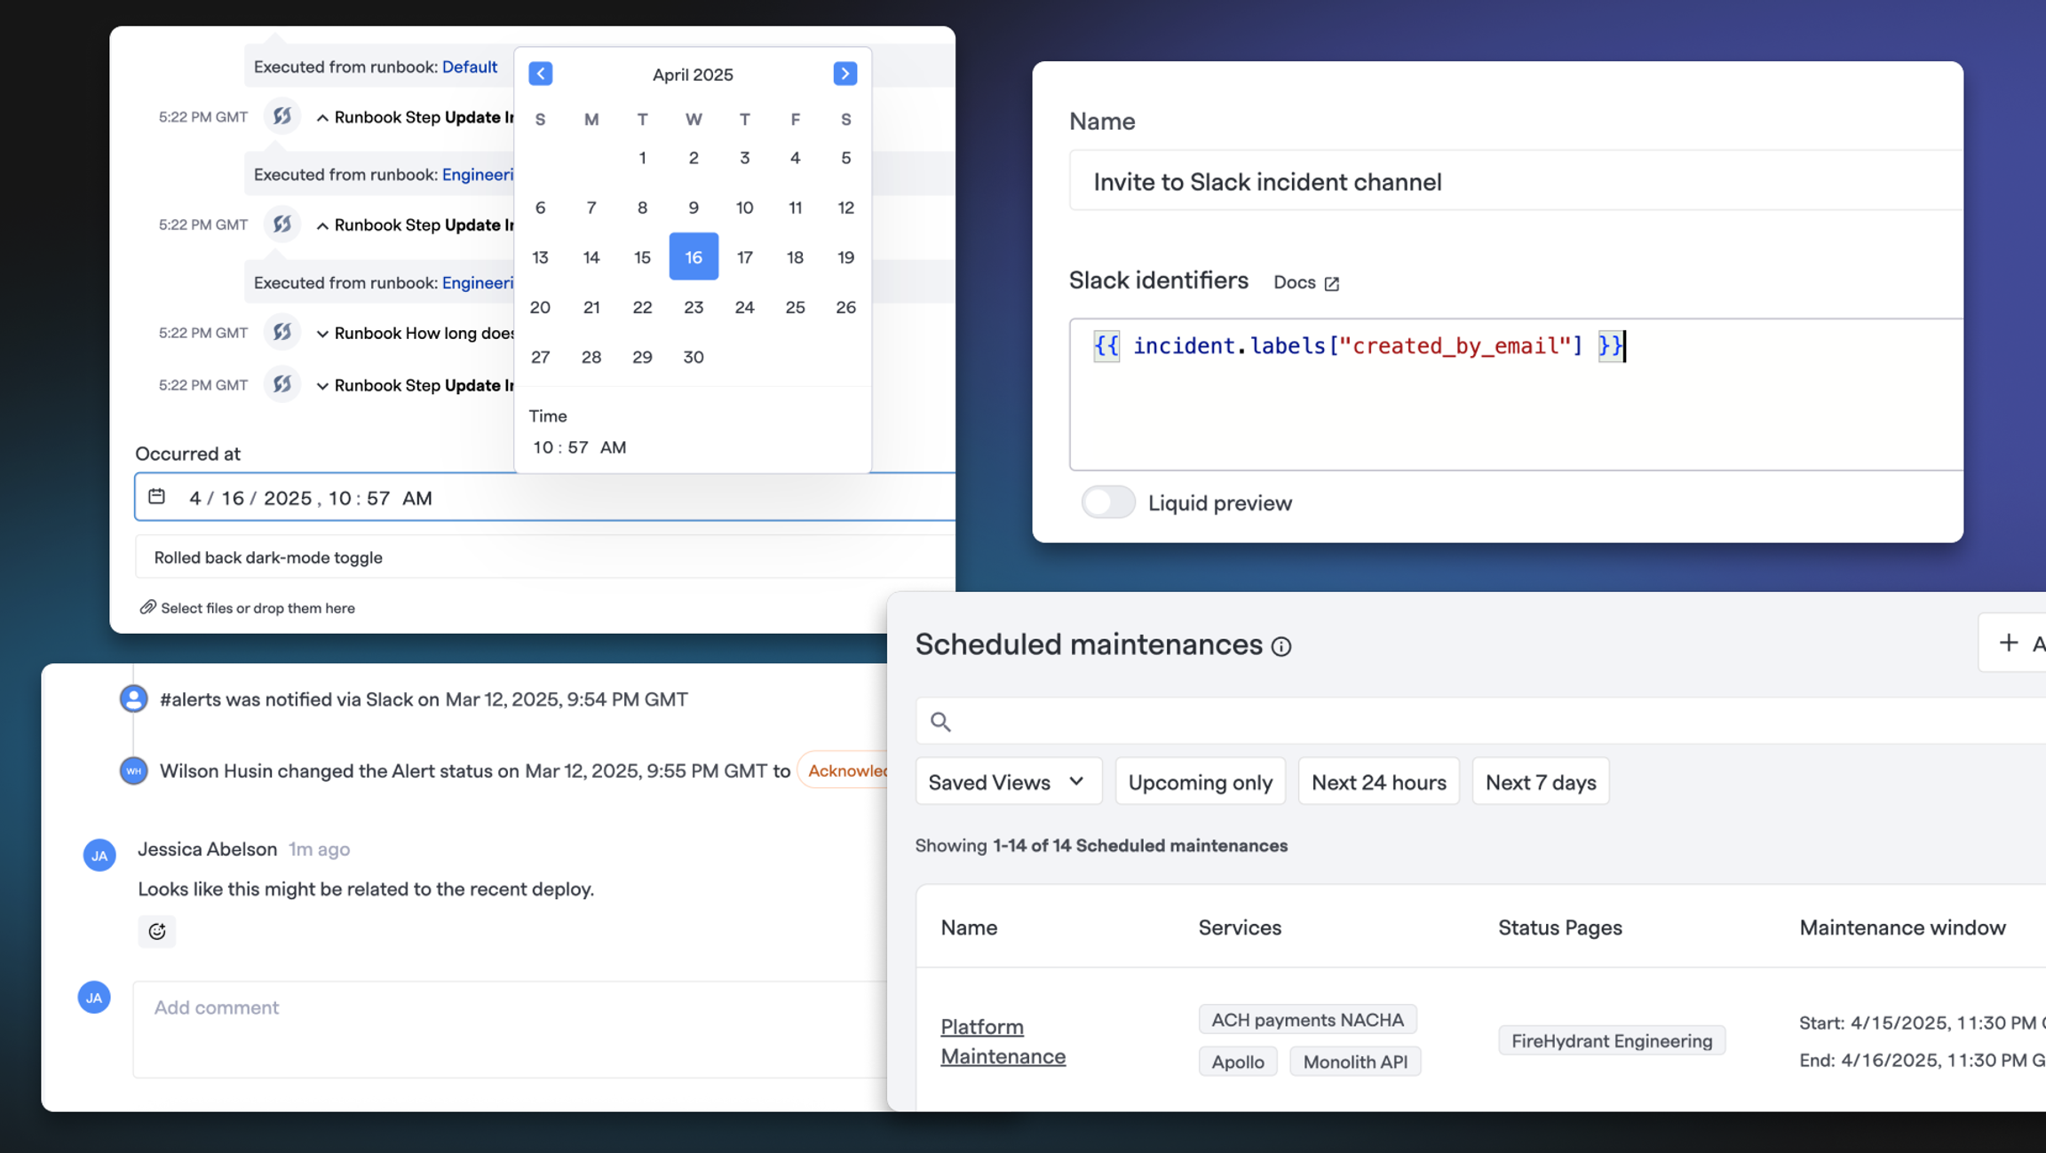Click the Maintenance window column header
Viewport: 2046px width, 1153px height.
click(1902, 927)
